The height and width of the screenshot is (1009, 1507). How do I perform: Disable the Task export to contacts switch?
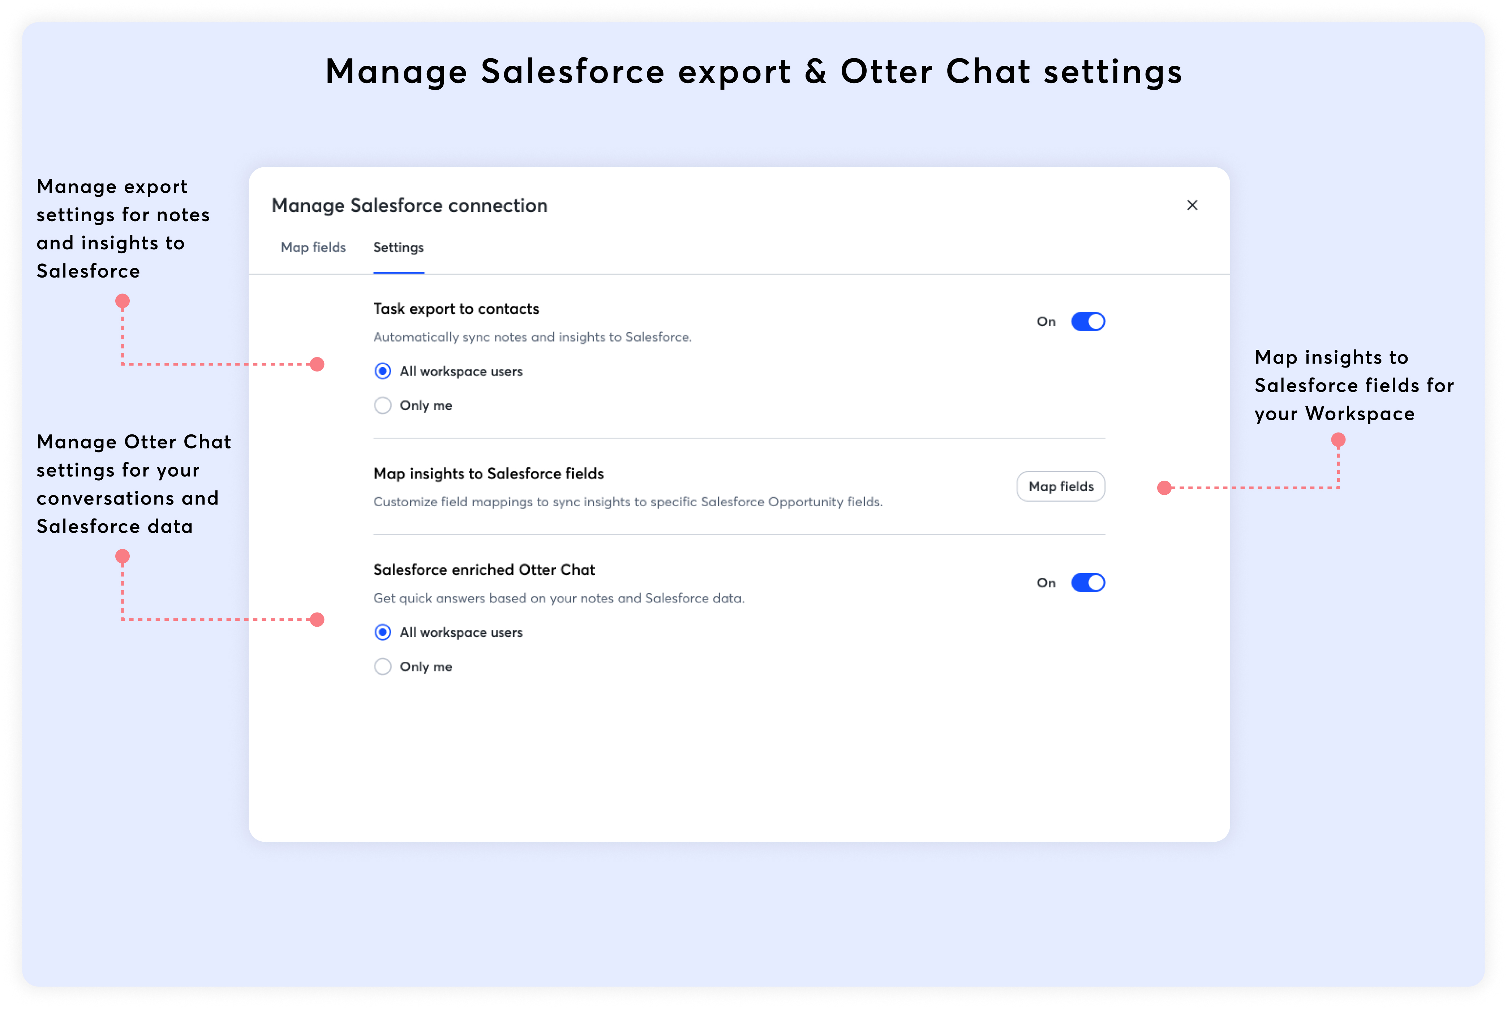point(1087,322)
